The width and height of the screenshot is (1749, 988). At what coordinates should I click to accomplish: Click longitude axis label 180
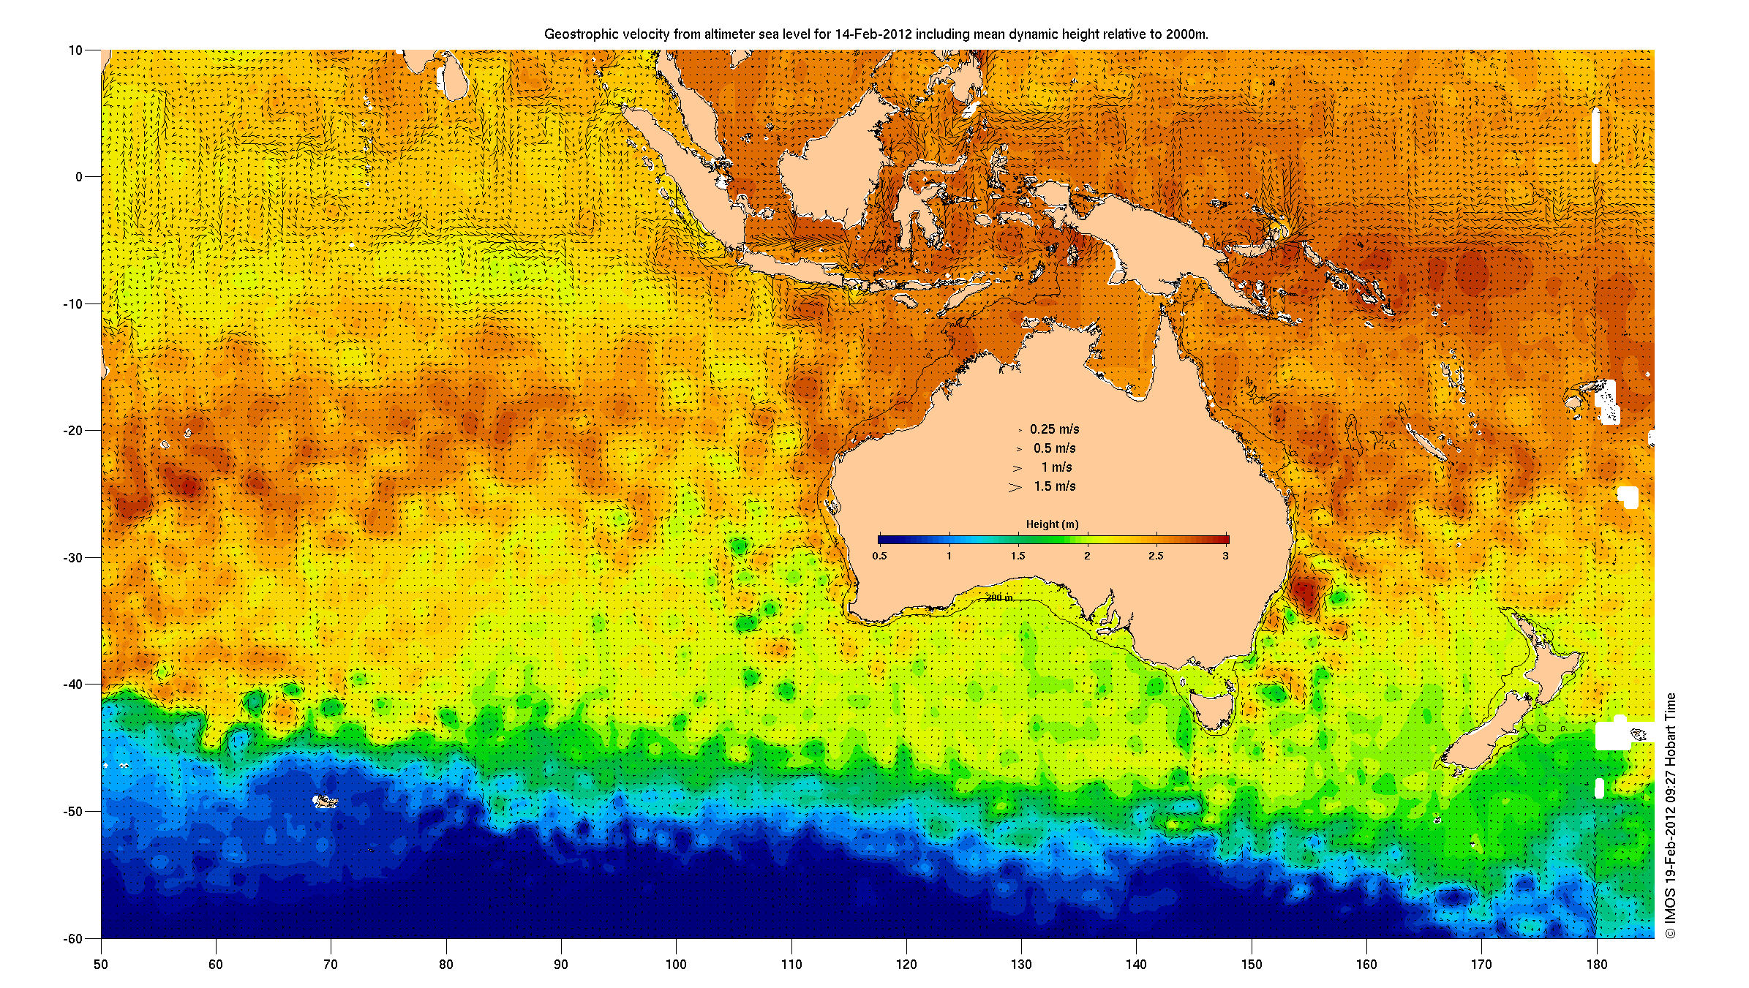click(x=1597, y=965)
